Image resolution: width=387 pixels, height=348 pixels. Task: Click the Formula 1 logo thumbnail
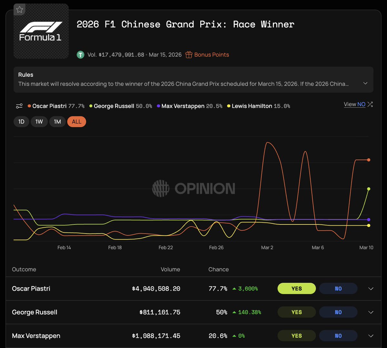pyautogui.click(x=41, y=31)
